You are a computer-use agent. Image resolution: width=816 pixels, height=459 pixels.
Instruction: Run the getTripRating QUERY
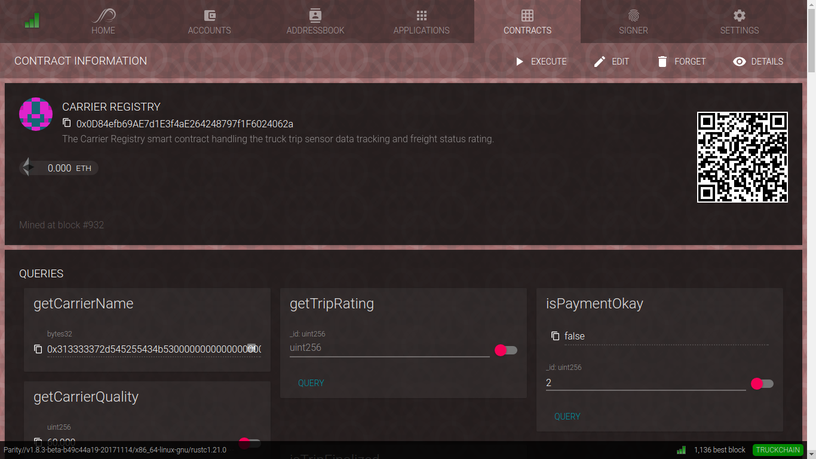tap(311, 383)
